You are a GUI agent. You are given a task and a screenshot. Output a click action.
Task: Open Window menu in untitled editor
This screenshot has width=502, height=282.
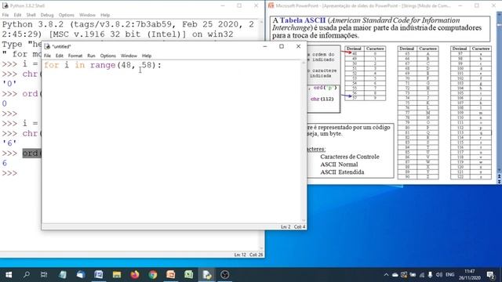coord(129,56)
